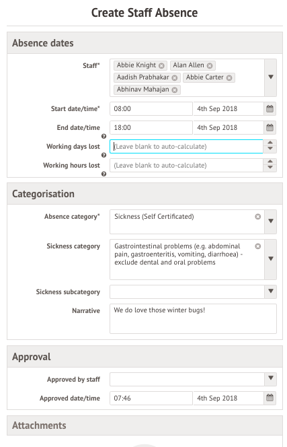Remove Aadish Prabhakar staff tag

pyautogui.click(x=175, y=78)
